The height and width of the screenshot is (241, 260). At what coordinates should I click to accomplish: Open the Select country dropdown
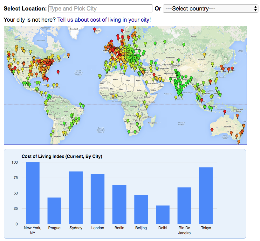coord(210,9)
